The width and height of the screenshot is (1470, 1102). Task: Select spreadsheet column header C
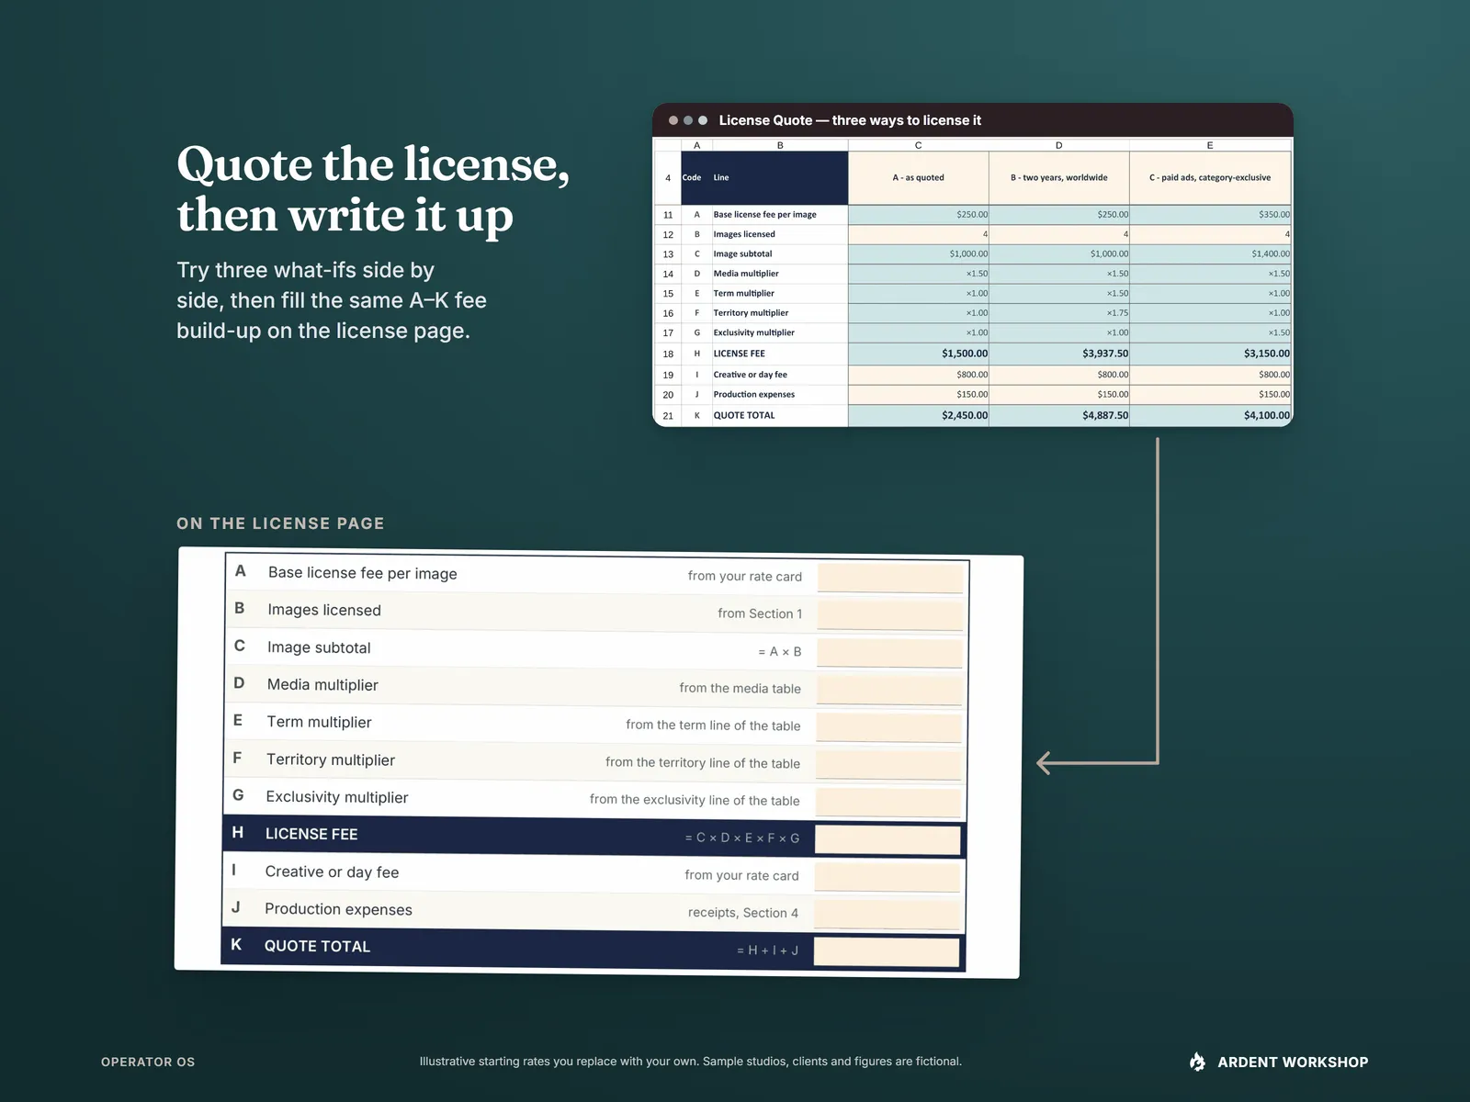pyautogui.click(x=918, y=145)
